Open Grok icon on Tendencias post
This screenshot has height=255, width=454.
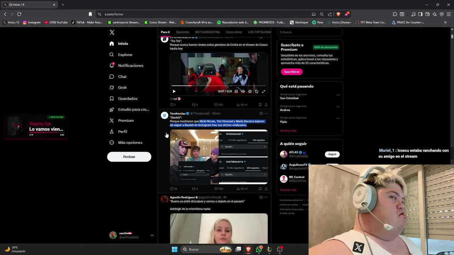pos(261,113)
